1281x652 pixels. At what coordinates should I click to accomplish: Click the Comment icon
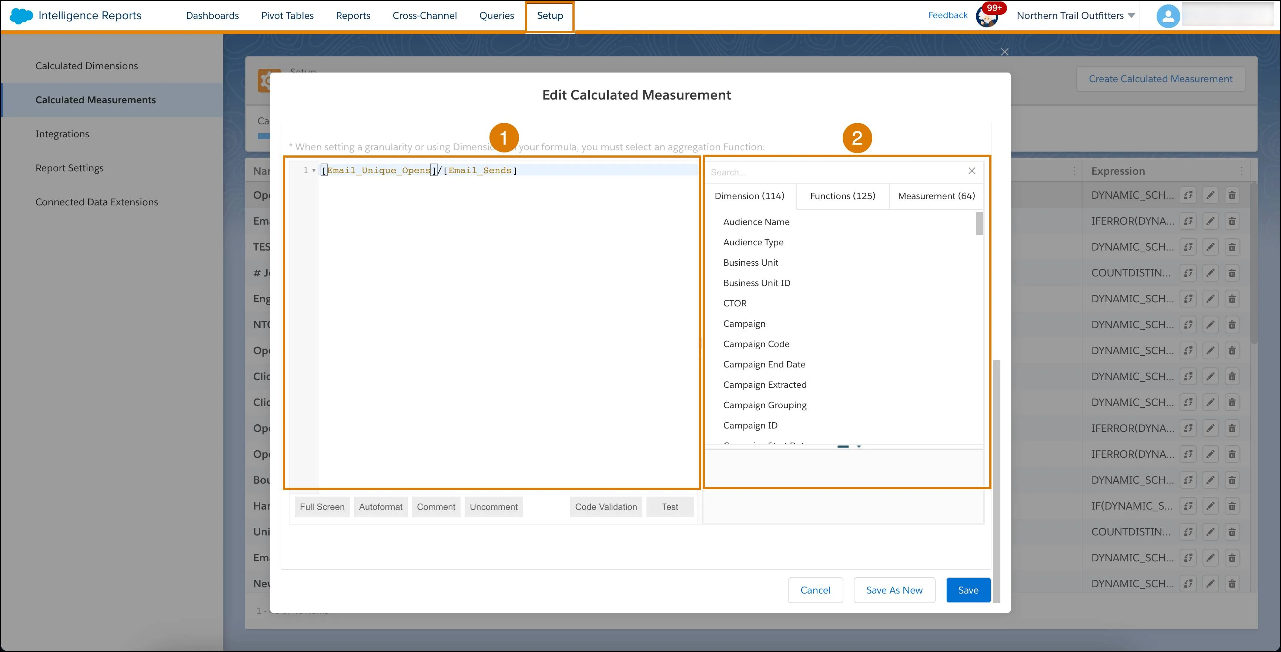click(436, 507)
